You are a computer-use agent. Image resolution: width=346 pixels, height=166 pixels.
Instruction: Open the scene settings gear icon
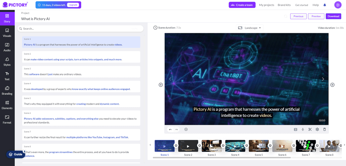point(317,129)
